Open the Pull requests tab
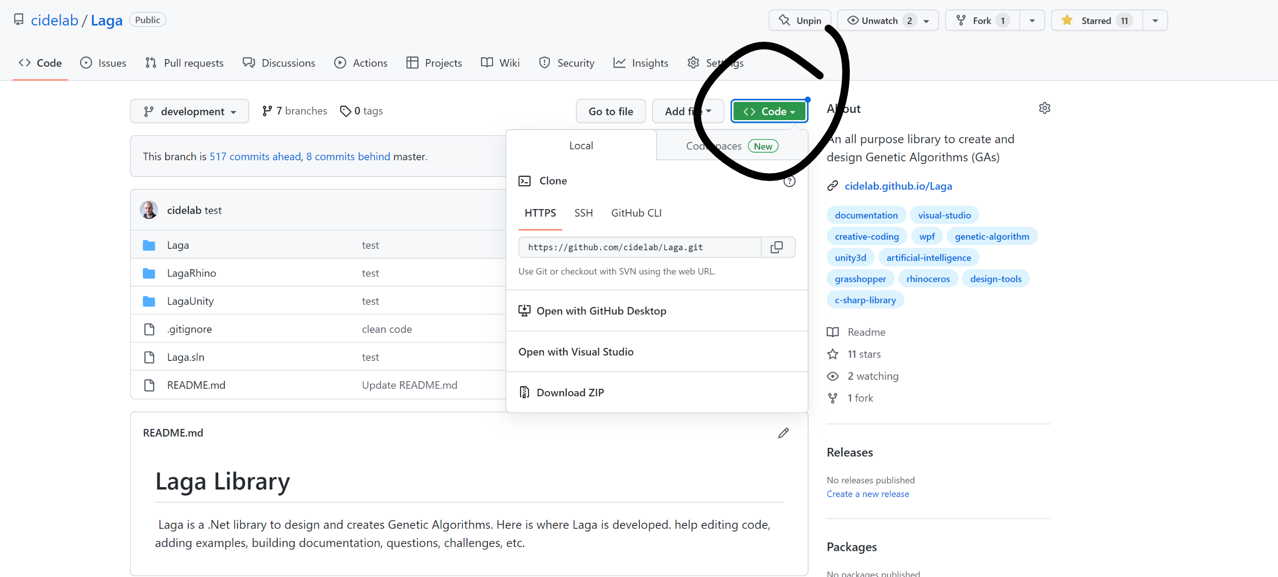Viewport: 1278px width, 577px height. coord(185,63)
